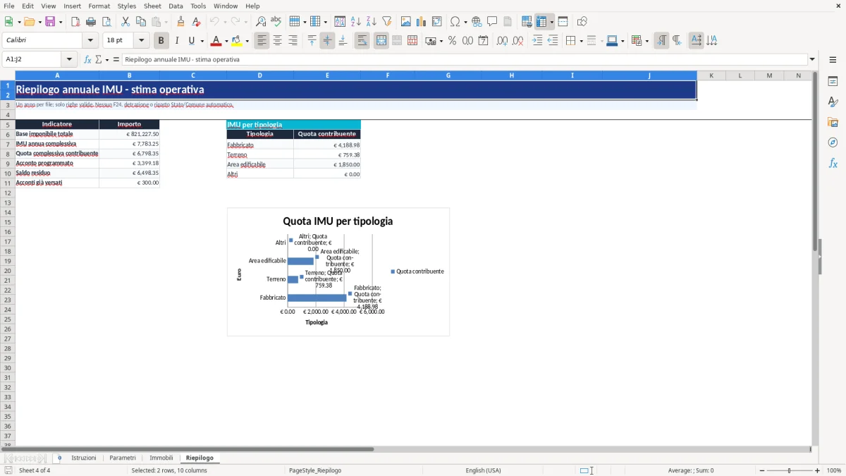The height and width of the screenshot is (476, 846).
Task: Toggle Align Left
Action: (x=262, y=41)
